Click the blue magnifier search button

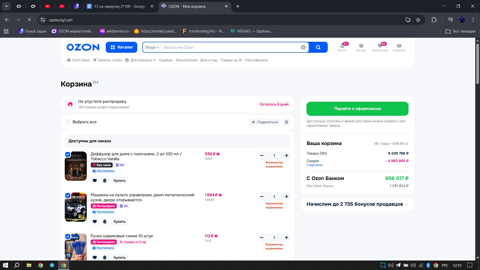pos(318,47)
